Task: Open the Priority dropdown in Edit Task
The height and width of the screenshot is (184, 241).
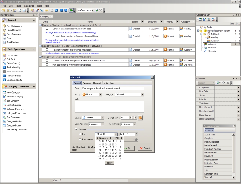Action: point(100,94)
